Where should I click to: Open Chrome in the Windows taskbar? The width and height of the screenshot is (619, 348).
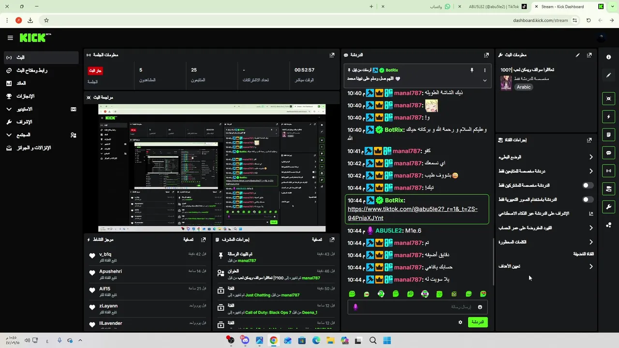273,340
